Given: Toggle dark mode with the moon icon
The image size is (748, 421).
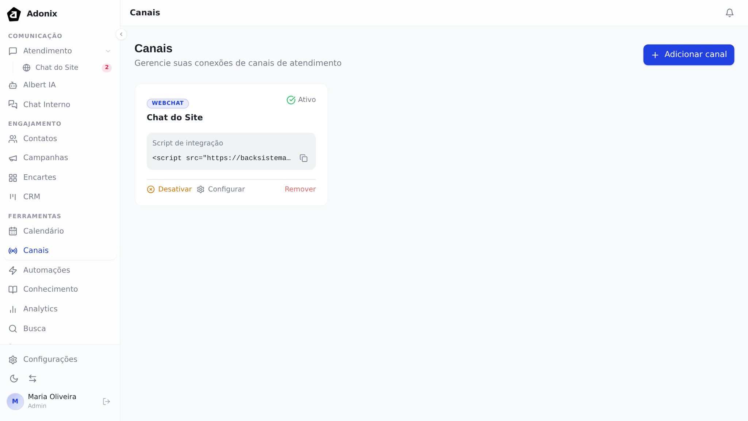Looking at the screenshot, I should click(x=14, y=379).
